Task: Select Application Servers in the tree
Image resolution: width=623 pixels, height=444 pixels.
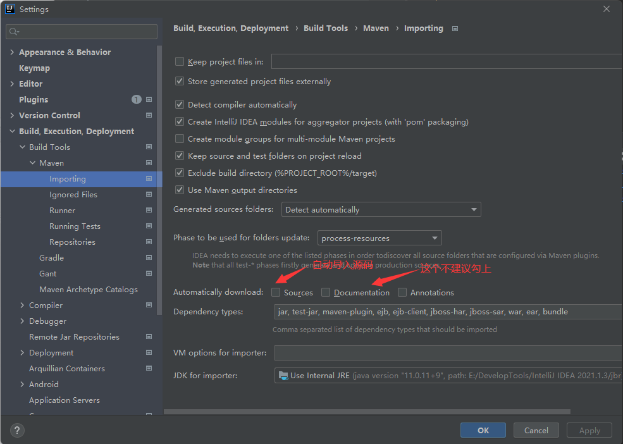Action: [x=64, y=400]
